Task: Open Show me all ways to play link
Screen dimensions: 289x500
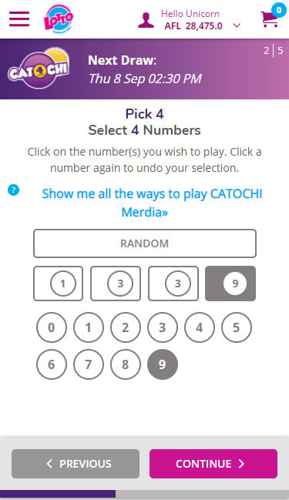Action: pyautogui.click(x=152, y=203)
